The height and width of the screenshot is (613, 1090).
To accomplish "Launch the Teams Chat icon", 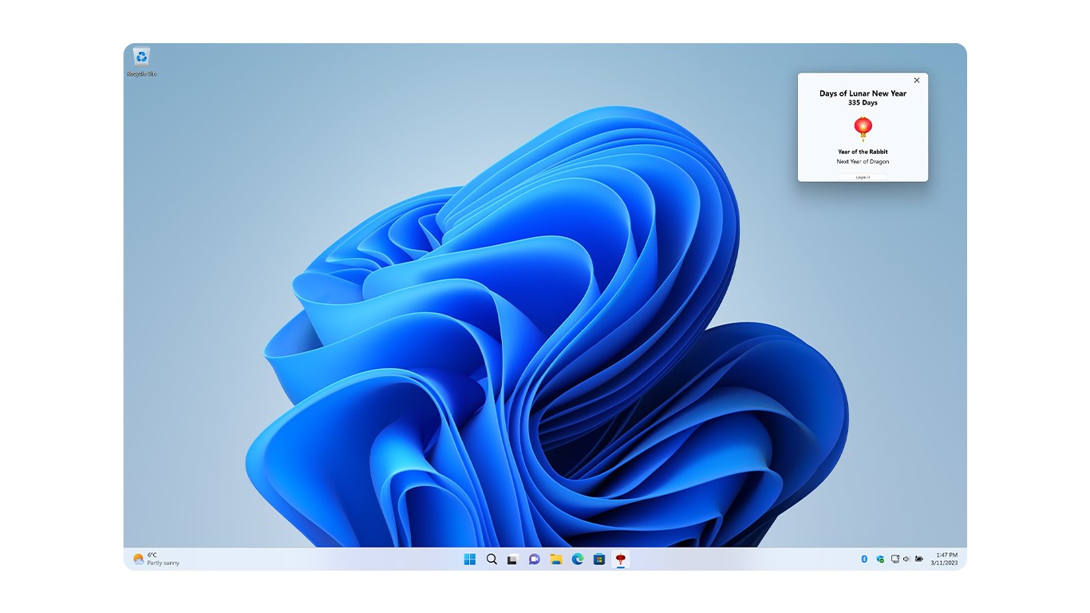I will click(535, 559).
